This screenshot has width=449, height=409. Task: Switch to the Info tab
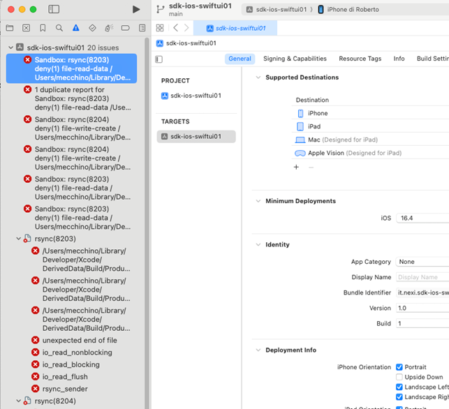pyautogui.click(x=399, y=59)
